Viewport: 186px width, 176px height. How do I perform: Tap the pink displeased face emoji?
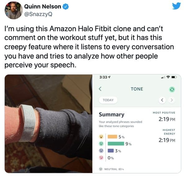[101, 158]
